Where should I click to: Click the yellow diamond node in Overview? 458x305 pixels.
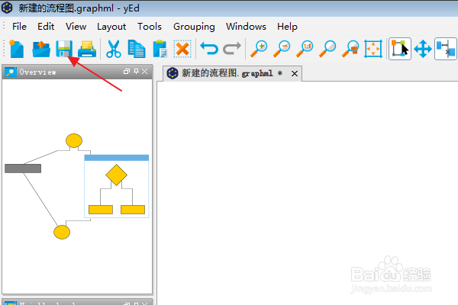[116, 175]
